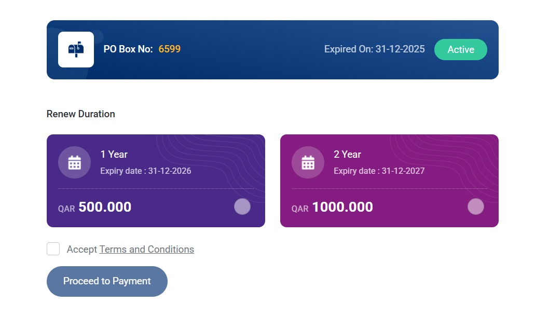Image resolution: width=549 pixels, height=317 pixels.
Task: Click the 1 Year calendar icon
Action: pos(74,162)
